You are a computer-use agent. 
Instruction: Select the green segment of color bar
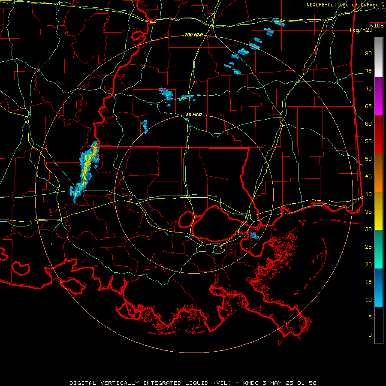click(x=379, y=249)
